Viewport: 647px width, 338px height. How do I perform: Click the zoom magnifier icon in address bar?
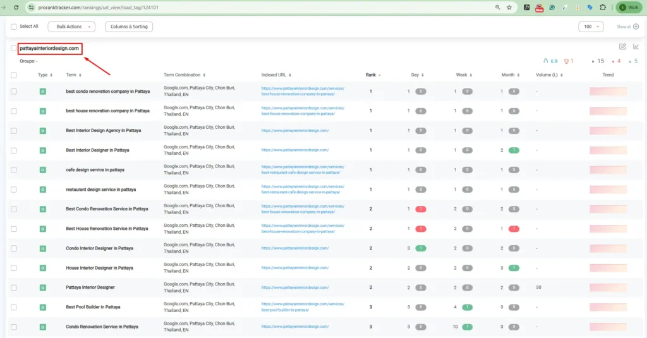click(498, 8)
